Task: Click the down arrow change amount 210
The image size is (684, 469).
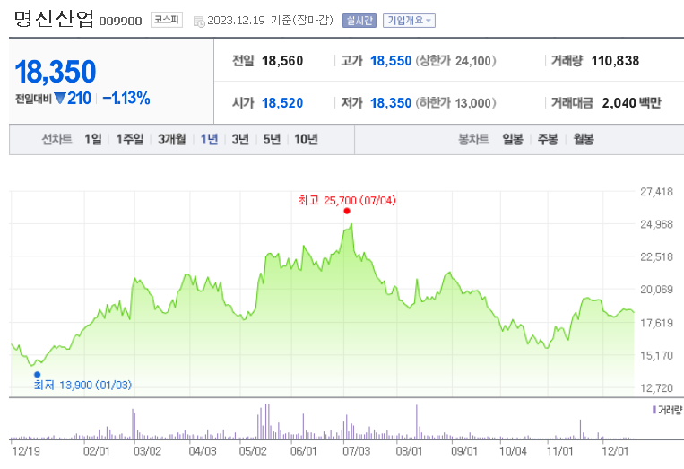Action: [x=73, y=98]
